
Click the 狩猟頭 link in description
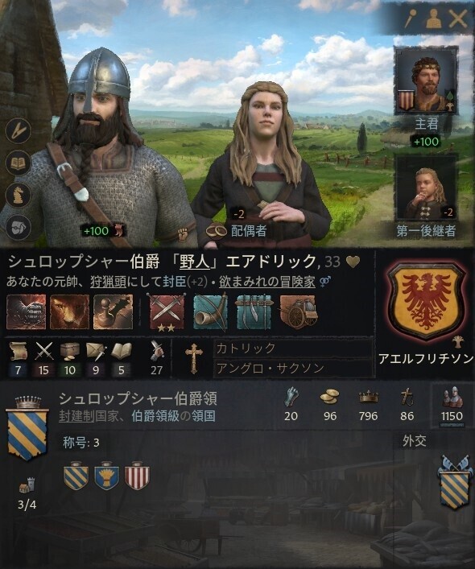point(108,282)
